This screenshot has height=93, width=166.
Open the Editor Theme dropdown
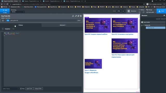point(11,89)
